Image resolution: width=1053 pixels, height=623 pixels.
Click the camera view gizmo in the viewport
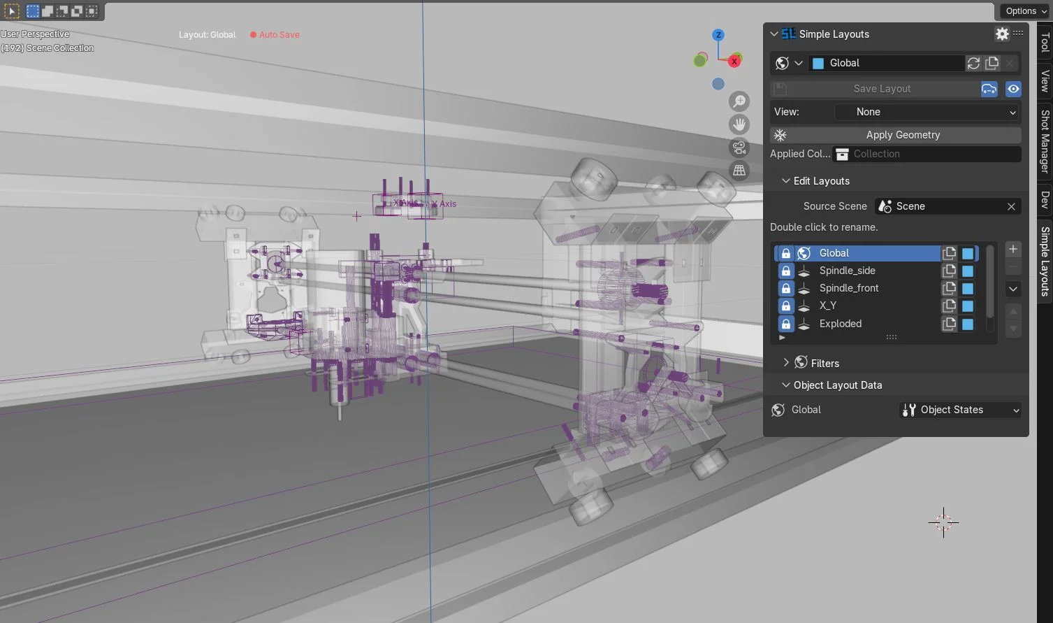click(x=739, y=148)
